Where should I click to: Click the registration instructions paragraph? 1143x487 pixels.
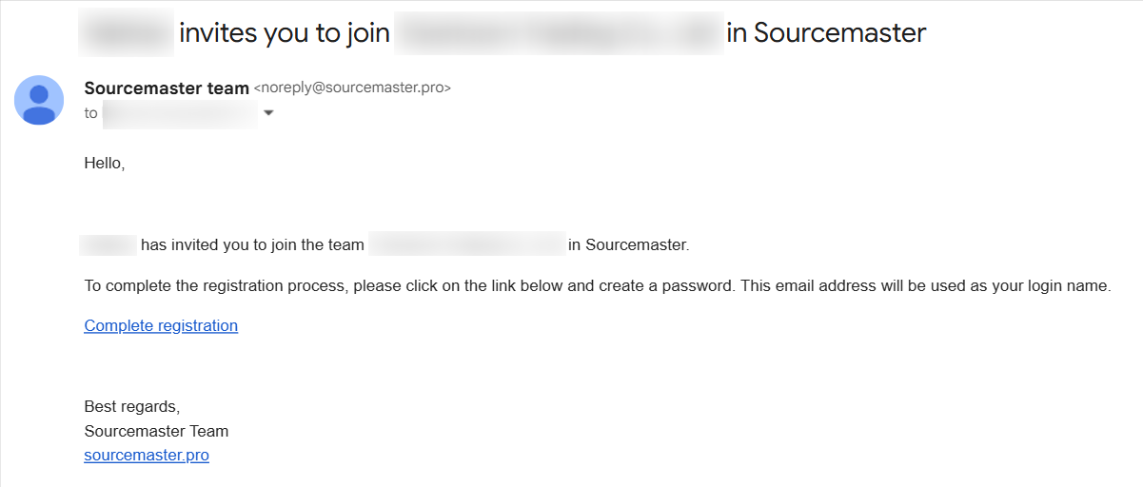click(x=598, y=285)
